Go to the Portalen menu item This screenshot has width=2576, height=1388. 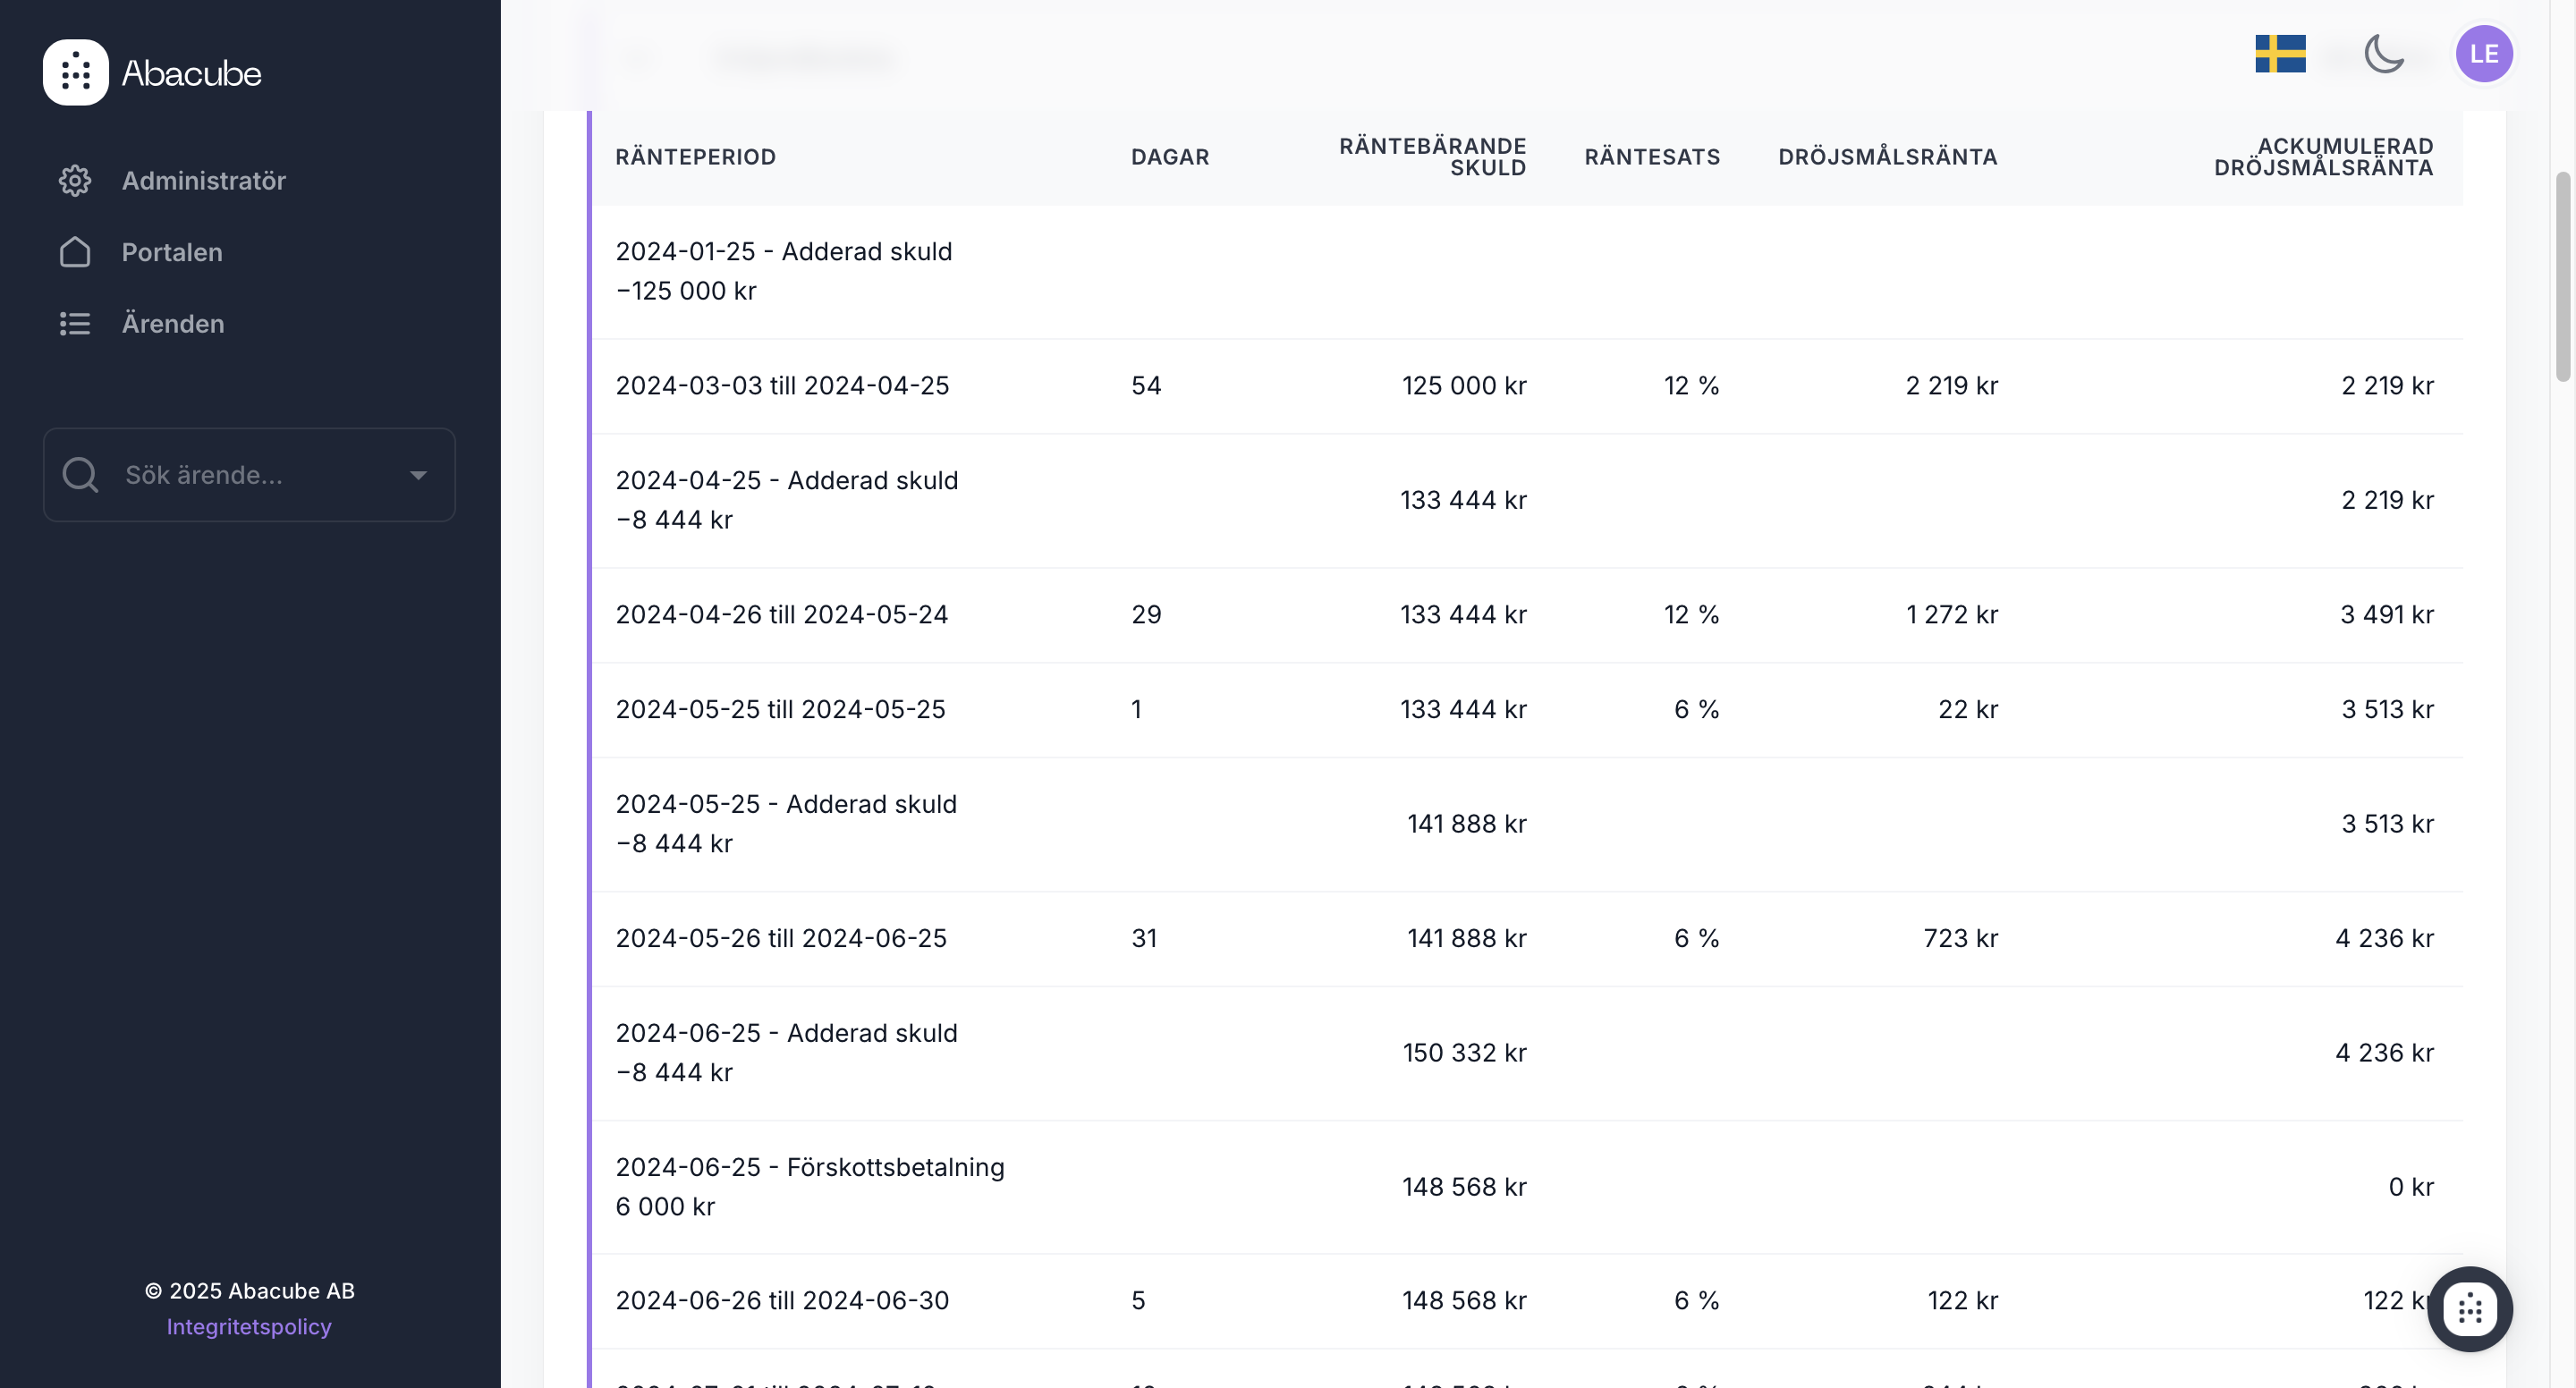(x=172, y=252)
